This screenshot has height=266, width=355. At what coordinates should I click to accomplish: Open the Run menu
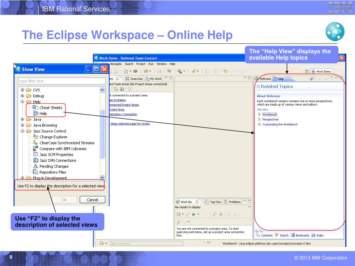(x=151, y=64)
